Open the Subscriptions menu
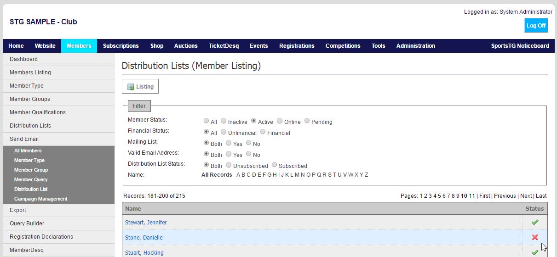 (121, 46)
